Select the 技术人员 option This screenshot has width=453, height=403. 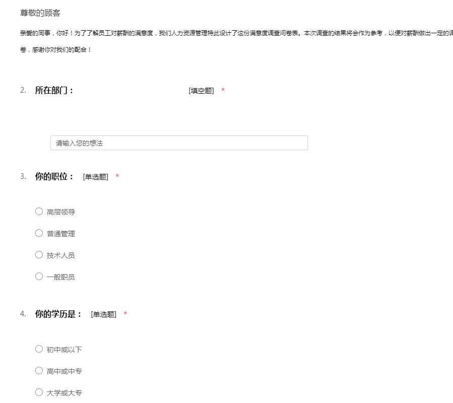tap(39, 255)
